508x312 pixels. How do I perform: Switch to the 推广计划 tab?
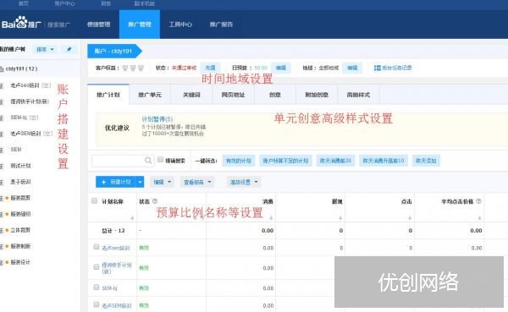click(108, 95)
